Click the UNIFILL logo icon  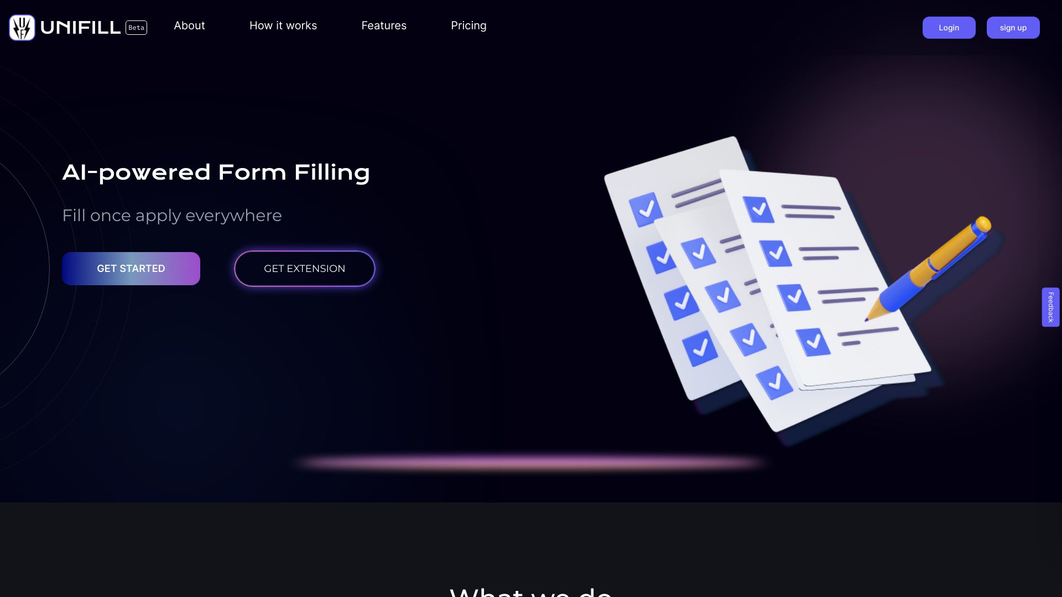(x=22, y=27)
